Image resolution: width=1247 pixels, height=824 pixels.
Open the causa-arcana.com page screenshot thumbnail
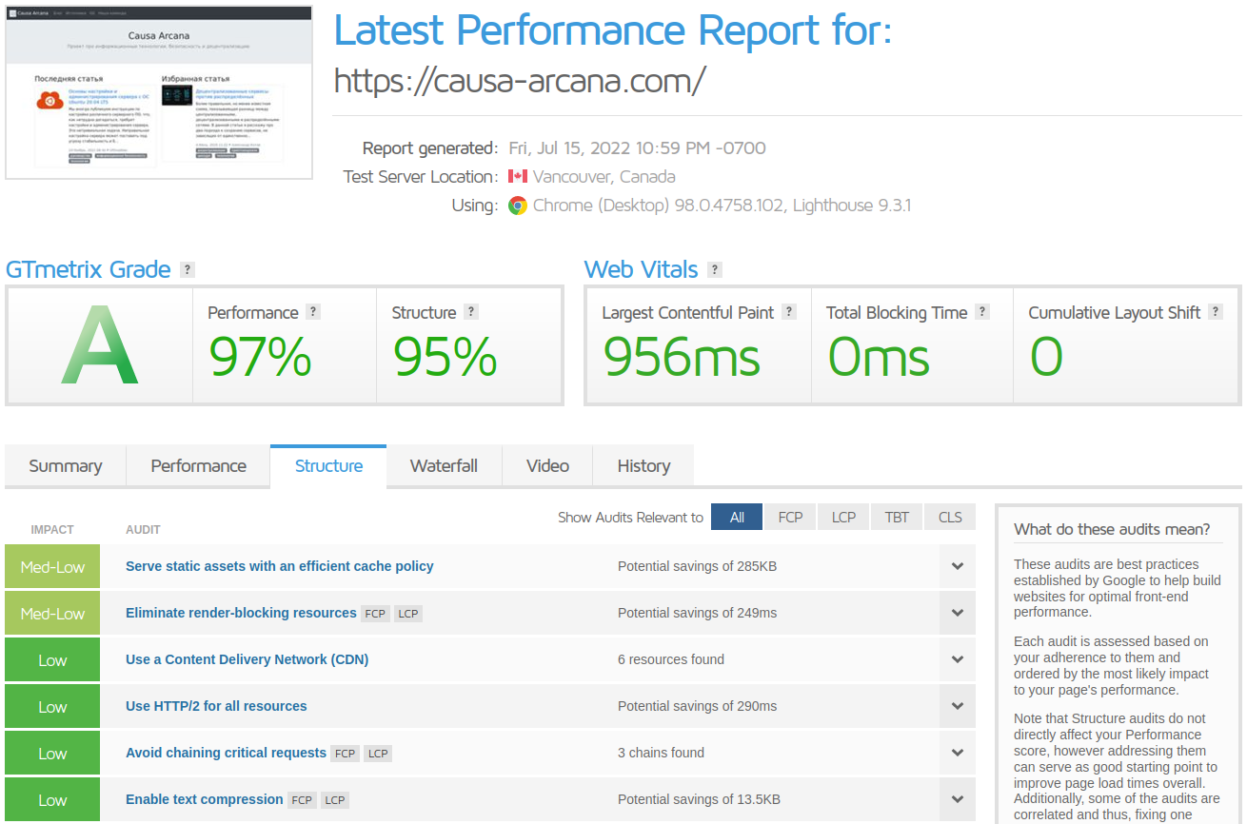point(159,92)
